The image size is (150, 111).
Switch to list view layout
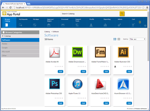coord(119,39)
